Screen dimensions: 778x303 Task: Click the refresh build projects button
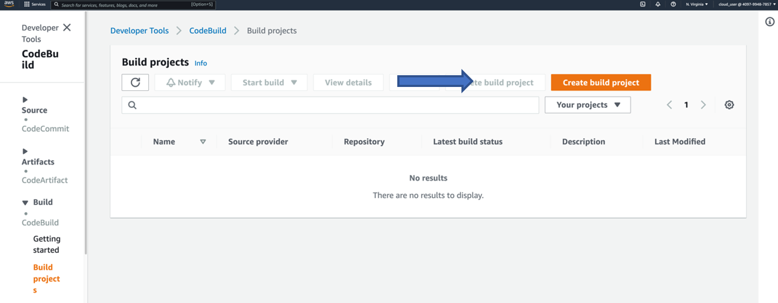coord(135,82)
